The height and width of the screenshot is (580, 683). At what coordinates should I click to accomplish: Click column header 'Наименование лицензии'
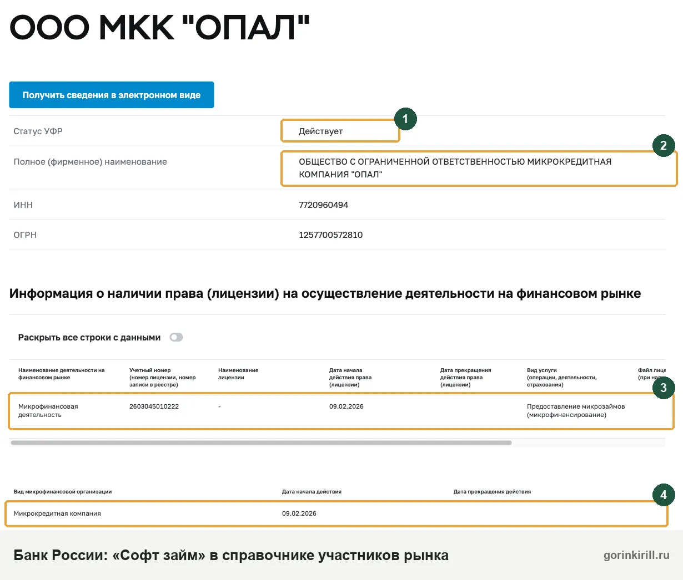(238, 374)
